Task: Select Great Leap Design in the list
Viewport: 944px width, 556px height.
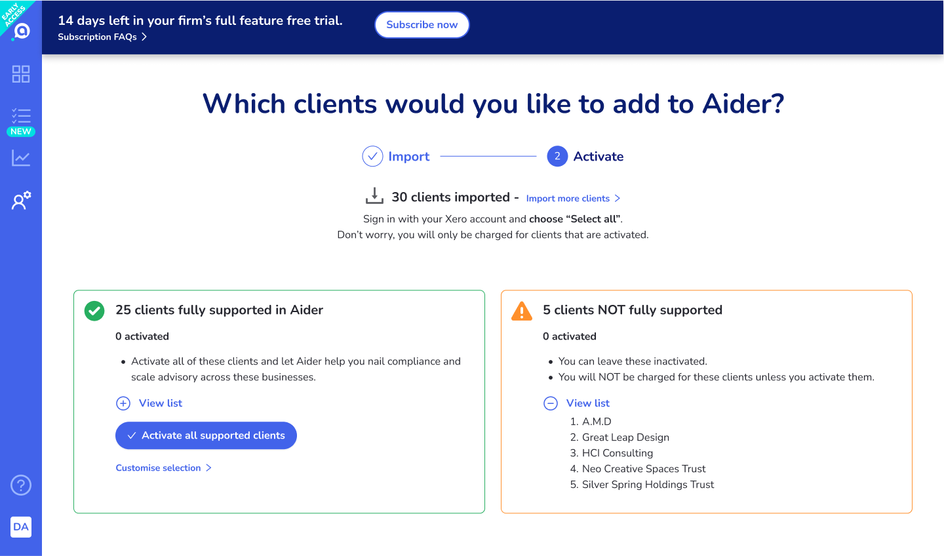Action: (625, 437)
